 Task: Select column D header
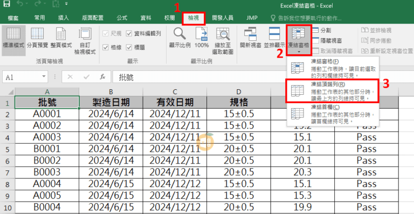coord(239,91)
